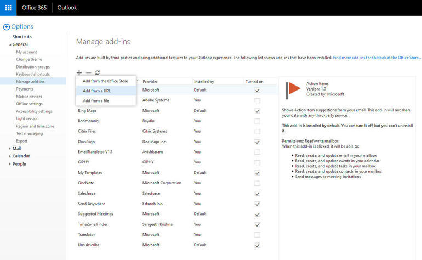Open Shortcuts in the options sidebar

click(22, 37)
